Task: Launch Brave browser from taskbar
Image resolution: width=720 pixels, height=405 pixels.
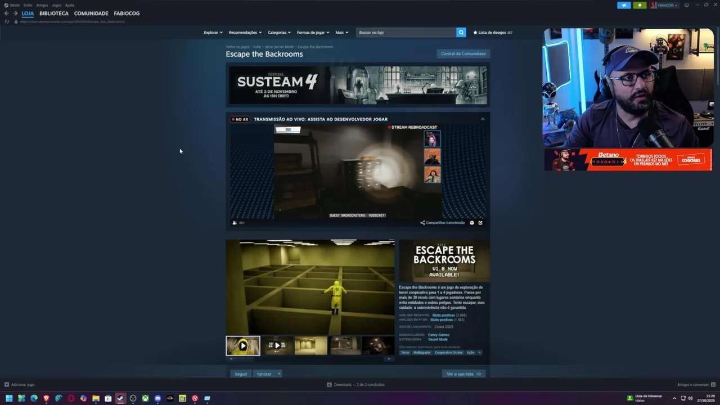Action: coord(46,398)
